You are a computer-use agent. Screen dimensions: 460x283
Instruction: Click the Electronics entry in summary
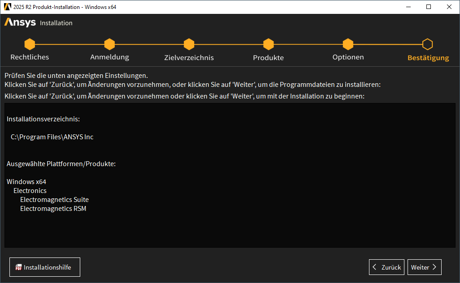pos(30,191)
